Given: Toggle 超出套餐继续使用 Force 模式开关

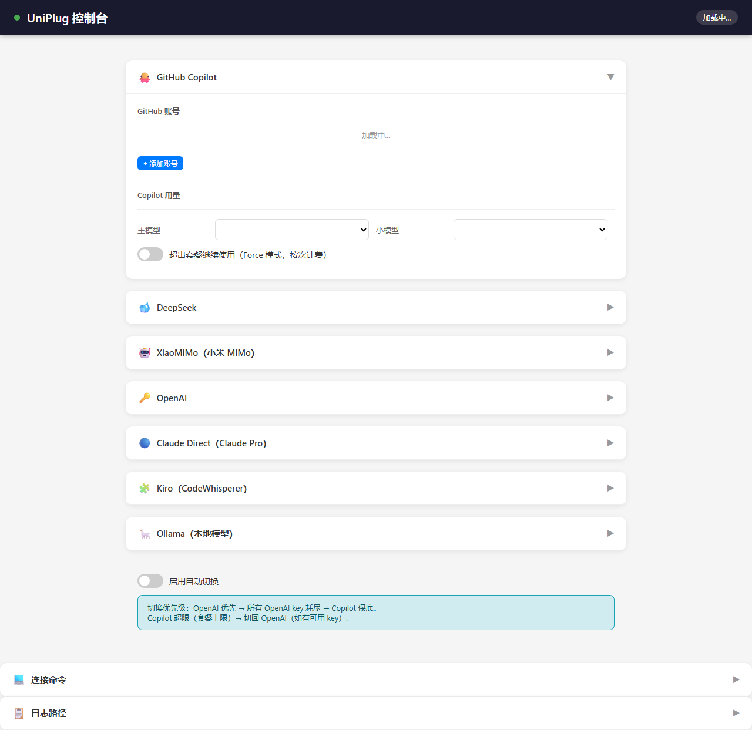Looking at the screenshot, I should [150, 254].
